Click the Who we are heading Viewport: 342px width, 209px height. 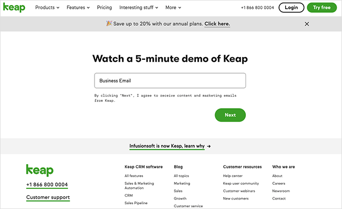click(283, 167)
